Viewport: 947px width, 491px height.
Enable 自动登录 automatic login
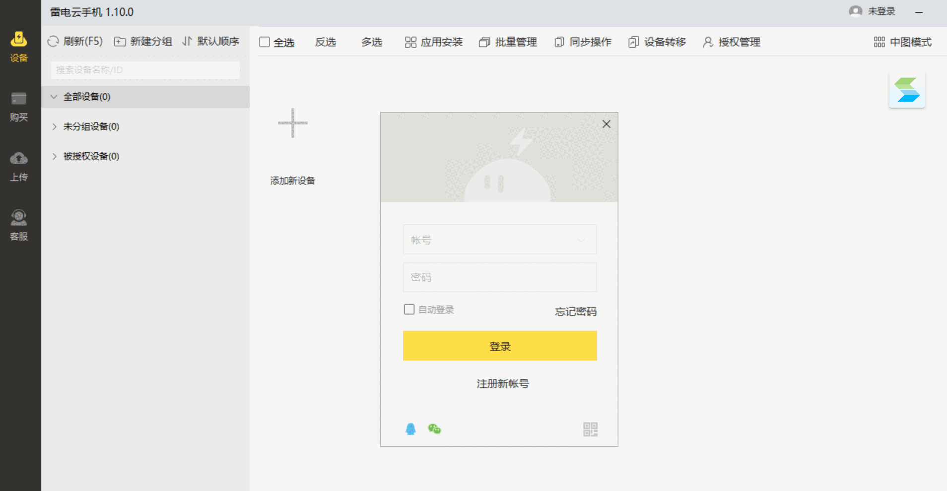click(x=408, y=309)
